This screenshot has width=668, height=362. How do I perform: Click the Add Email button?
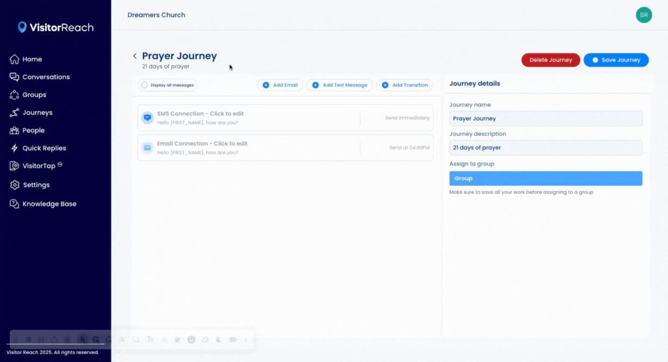[280, 85]
